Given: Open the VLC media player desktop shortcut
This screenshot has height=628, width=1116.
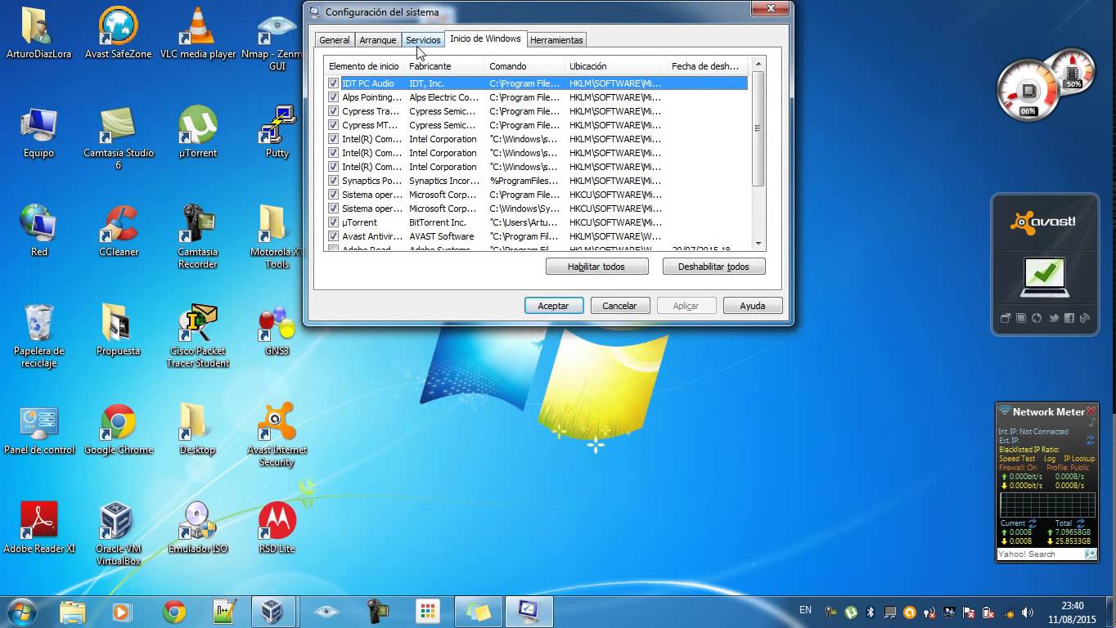Looking at the screenshot, I should pos(198,33).
